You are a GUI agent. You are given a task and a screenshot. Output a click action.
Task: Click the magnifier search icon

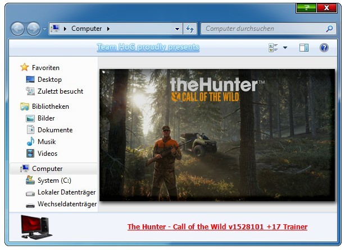330,29
